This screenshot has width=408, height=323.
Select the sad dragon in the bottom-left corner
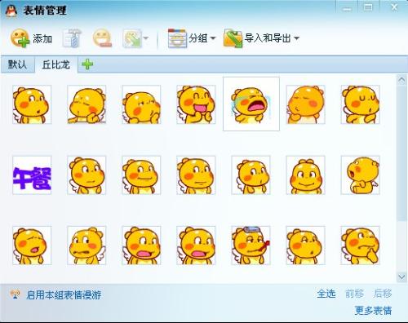point(32,246)
